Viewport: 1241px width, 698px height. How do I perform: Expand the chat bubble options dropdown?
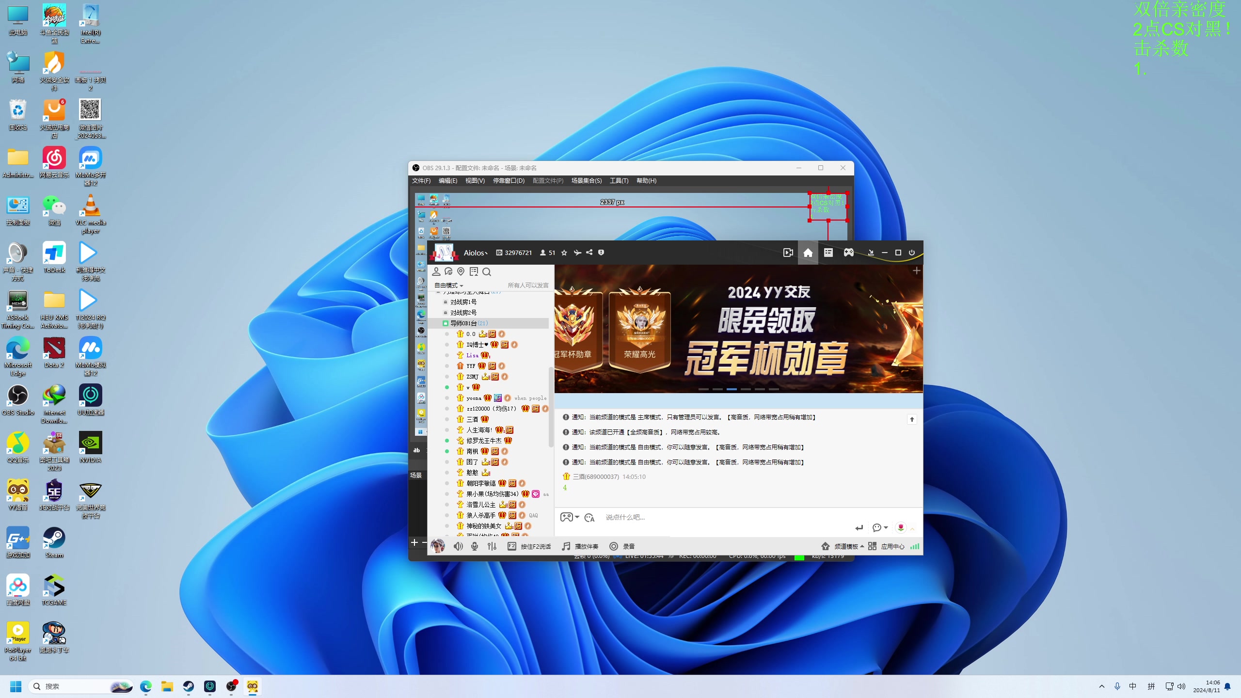tap(886, 527)
